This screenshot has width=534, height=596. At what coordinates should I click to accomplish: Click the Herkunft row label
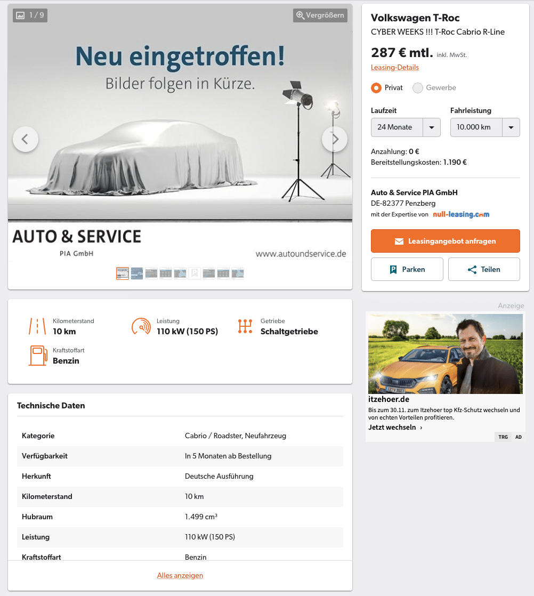pyautogui.click(x=36, y=476)
